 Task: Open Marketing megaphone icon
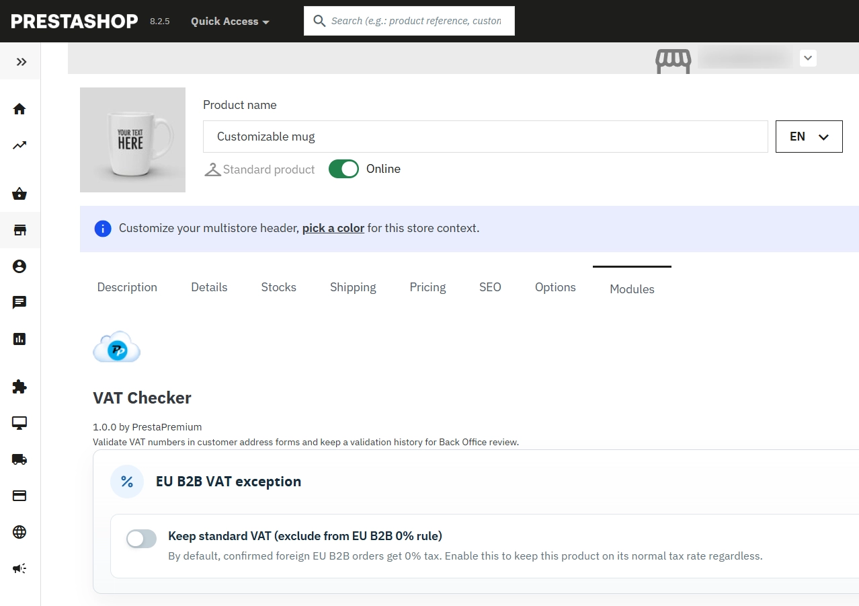click(19, 568)
